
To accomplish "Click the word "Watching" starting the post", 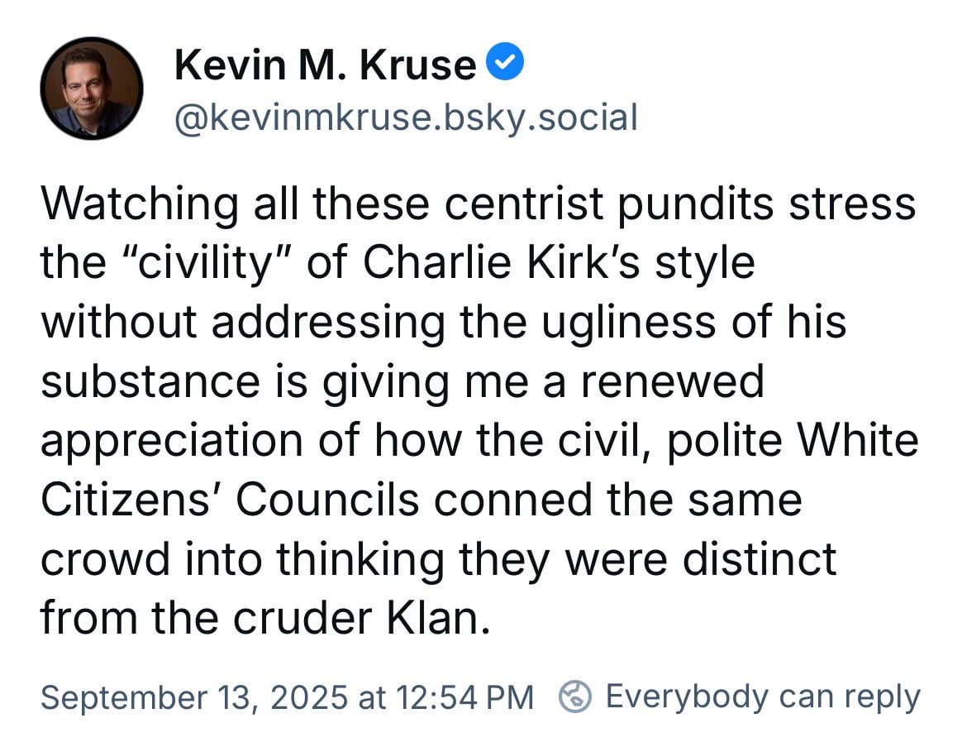I will tap(140, 205).
